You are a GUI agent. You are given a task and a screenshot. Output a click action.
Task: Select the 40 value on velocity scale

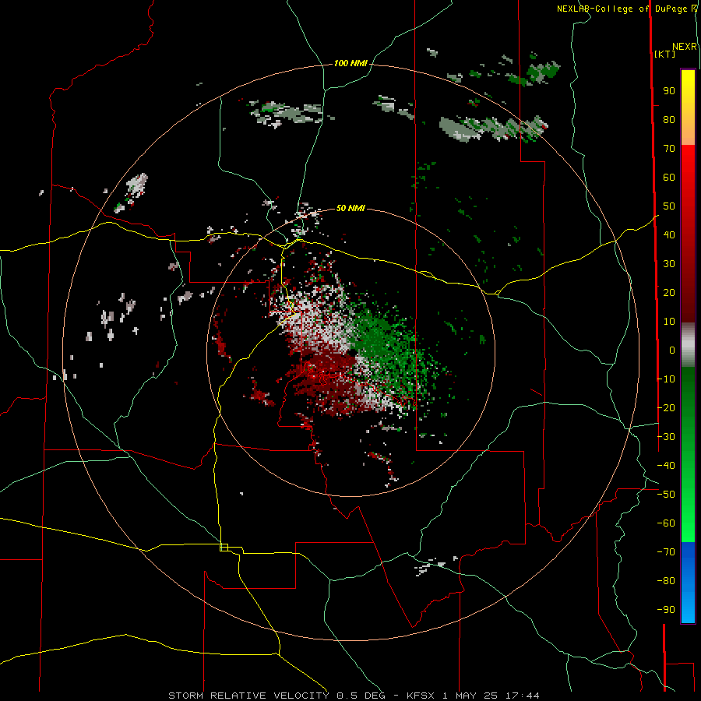pyautogui.click(x=669, y=235)
